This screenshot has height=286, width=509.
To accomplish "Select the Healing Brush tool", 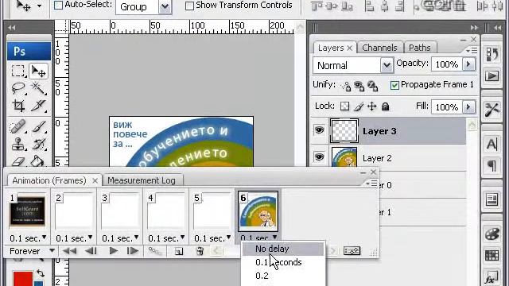I will tap(17, 126).
